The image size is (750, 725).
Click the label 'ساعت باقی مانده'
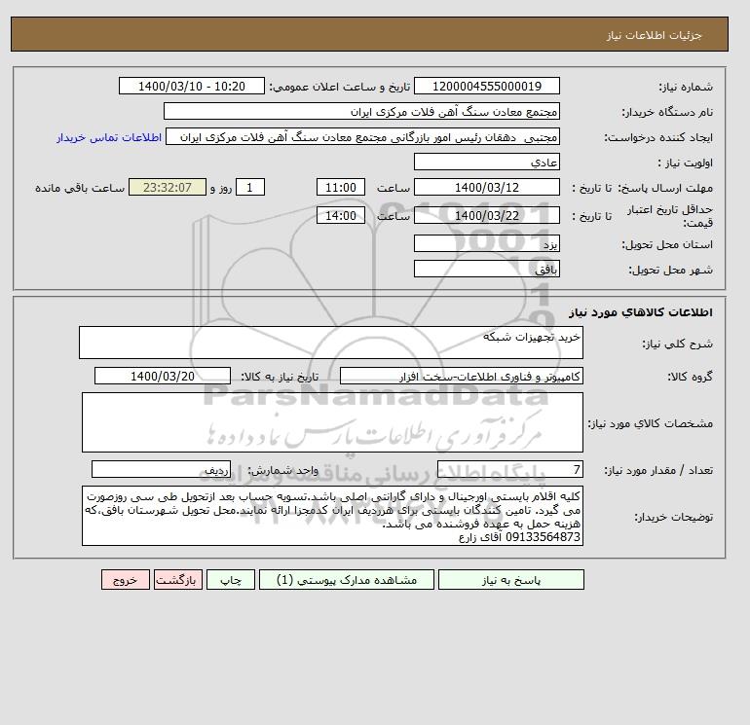point(80,188)
